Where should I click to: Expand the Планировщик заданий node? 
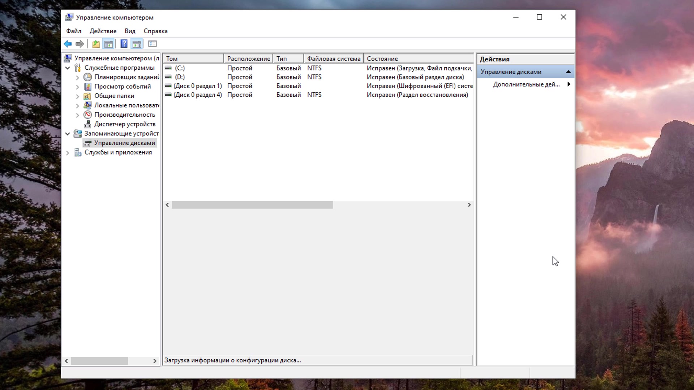pos(77,77)
